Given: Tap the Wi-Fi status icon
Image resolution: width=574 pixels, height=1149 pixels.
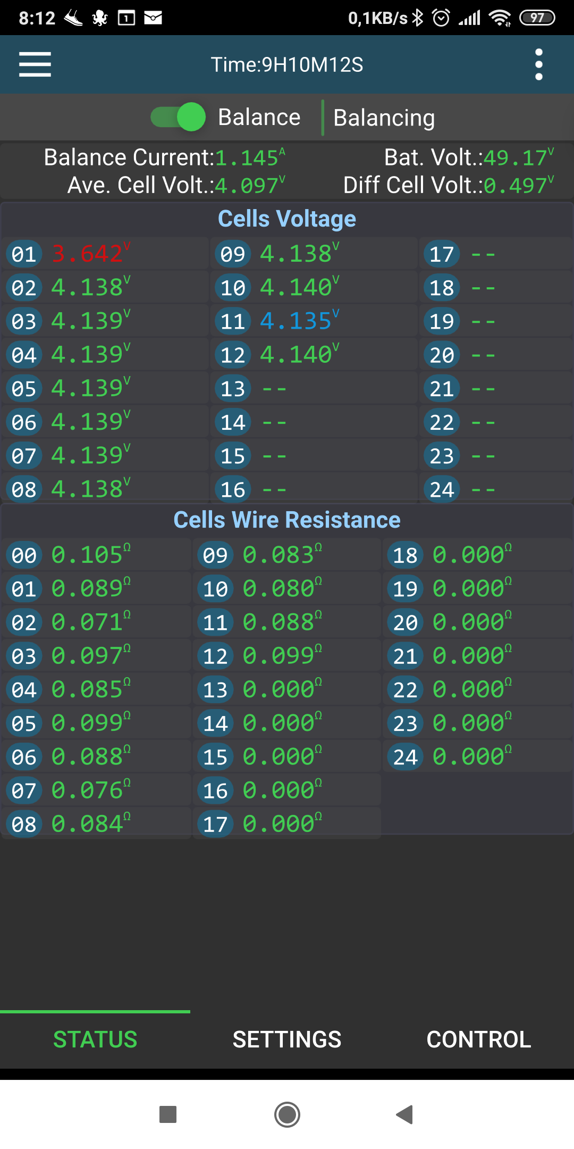Looking at the screenshot, I should coord(500,18).
